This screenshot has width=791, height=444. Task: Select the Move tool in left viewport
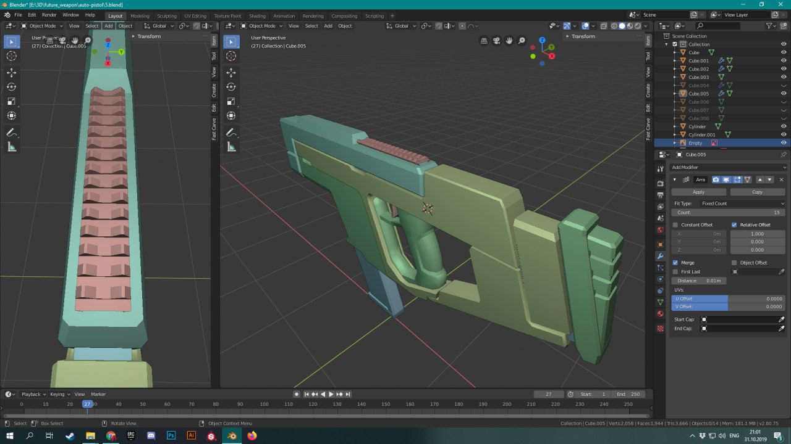[x=11, y=72]
